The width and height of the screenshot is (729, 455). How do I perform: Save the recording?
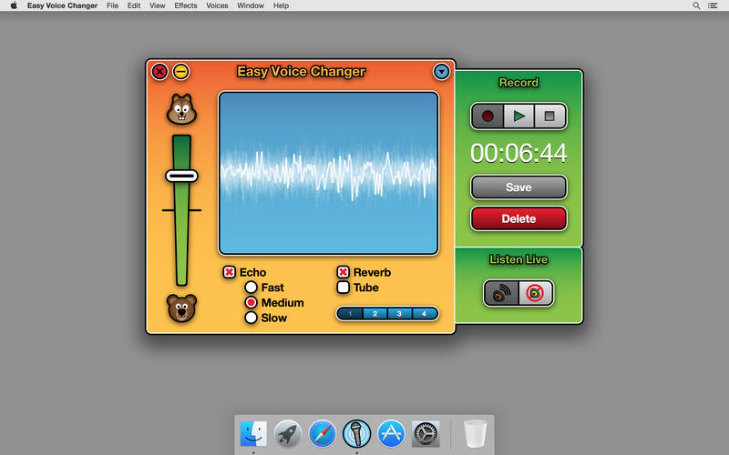[519, 187]
